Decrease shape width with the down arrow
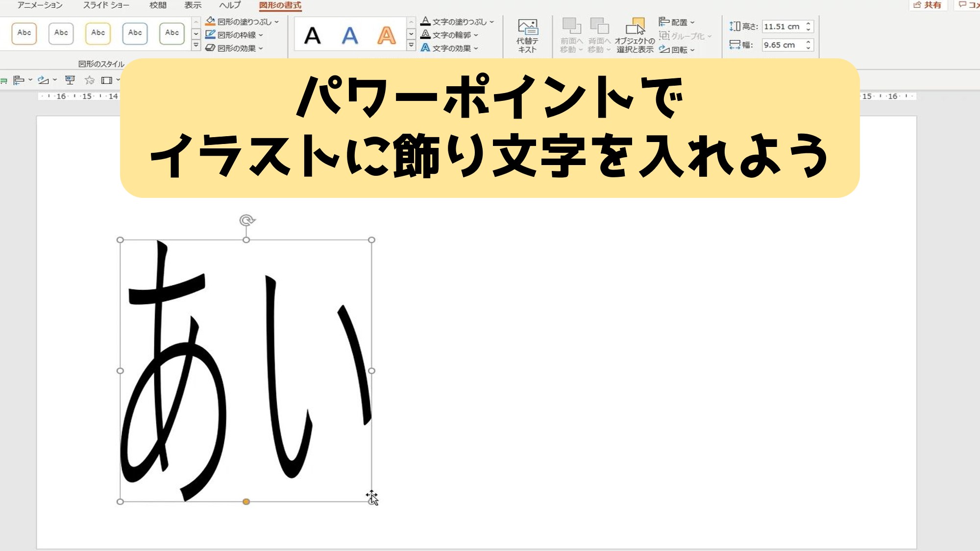 808,48
